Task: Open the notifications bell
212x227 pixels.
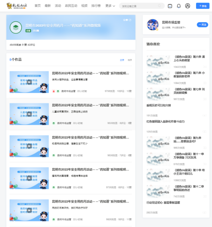Action: point(179,6)
